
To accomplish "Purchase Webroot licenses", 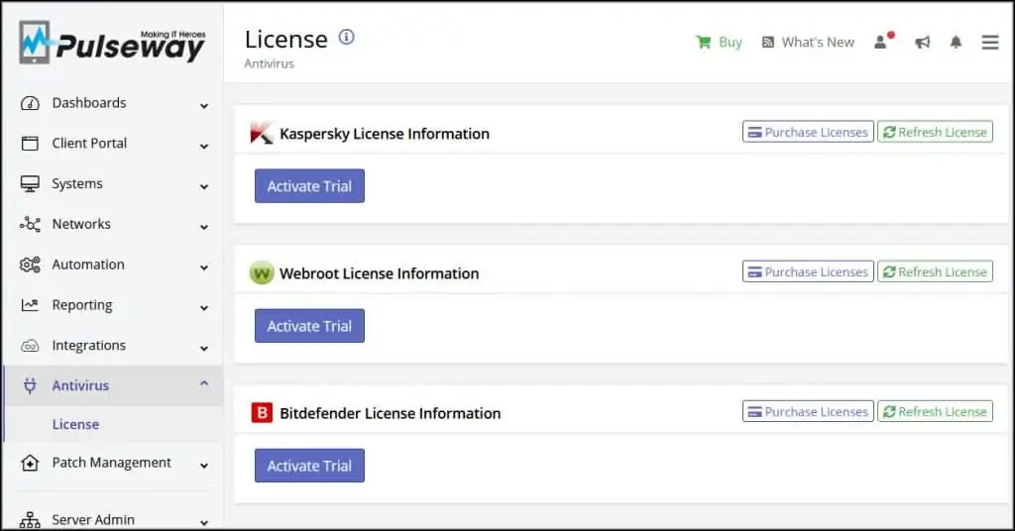I will pos(808,271).
